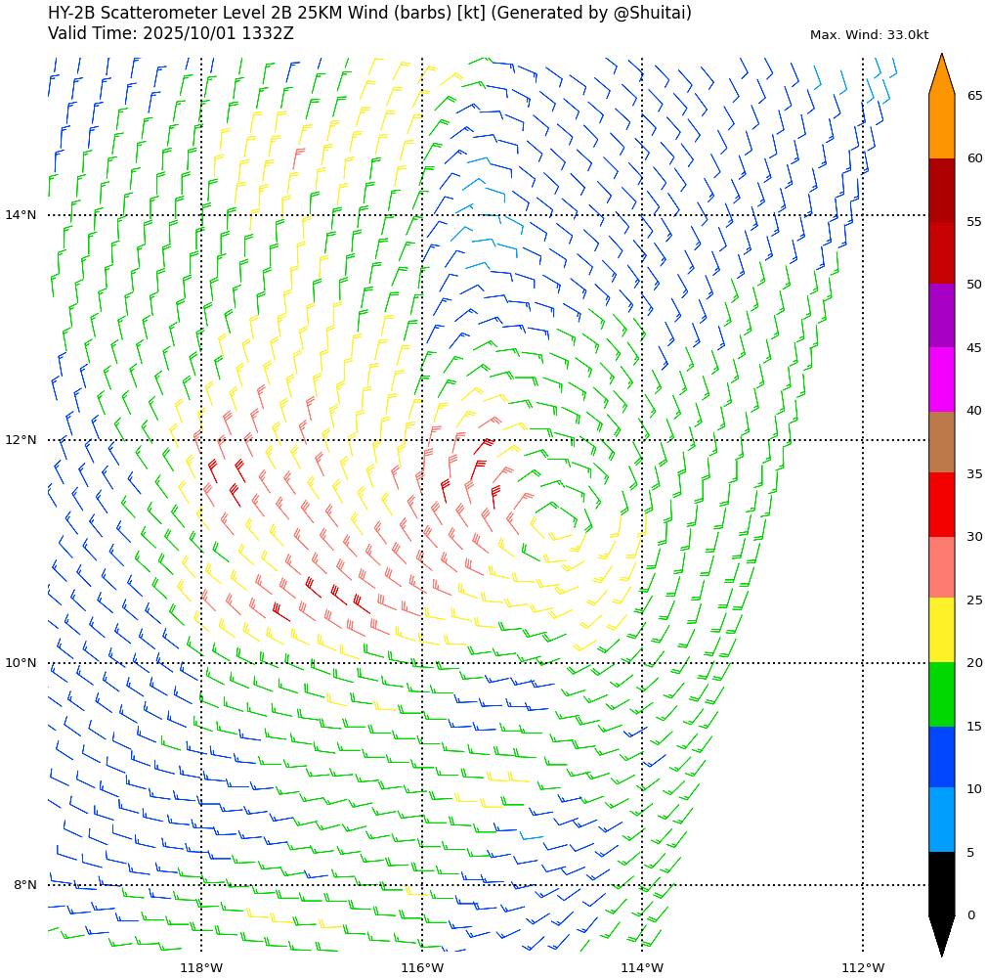The height and width of the screenshot is (979, 987).
Task: Click the Valid Time 2025/10/01 1332Z text
Action: click(171, 33)
